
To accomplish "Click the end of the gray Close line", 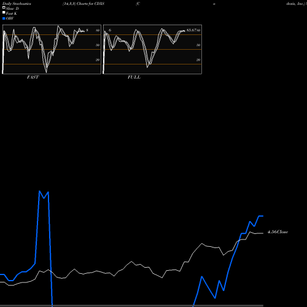I will pyautogui.click(x=263, y=233).
